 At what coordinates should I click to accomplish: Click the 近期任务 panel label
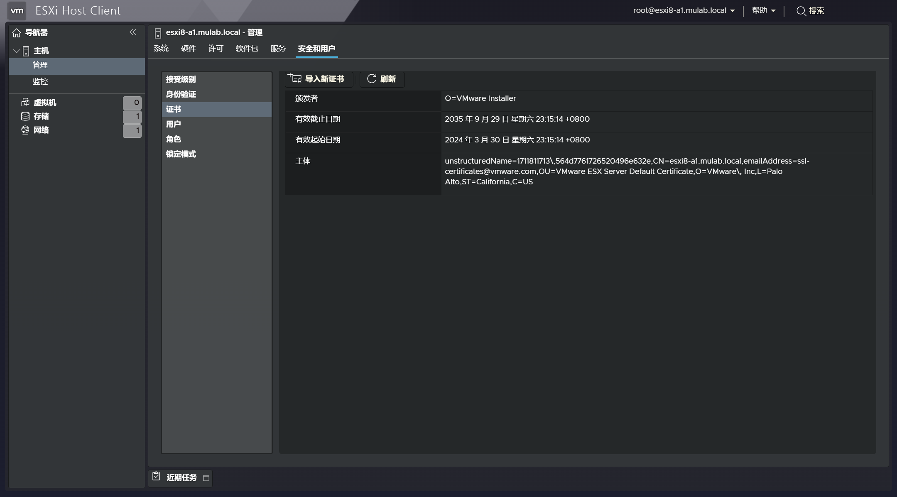pyautogui.click(x=182, y=477)
